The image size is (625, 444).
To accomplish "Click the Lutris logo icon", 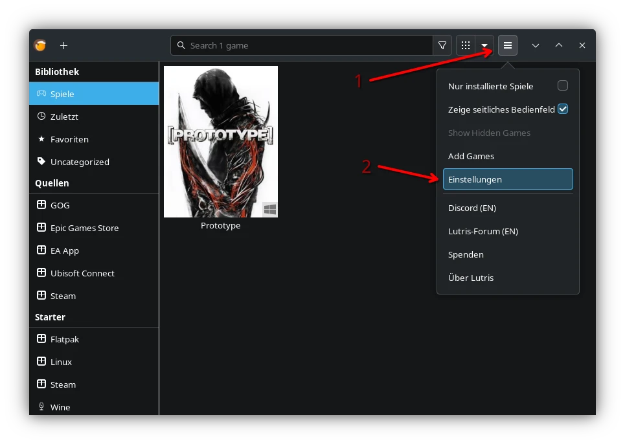I will [x=40, y=45].
